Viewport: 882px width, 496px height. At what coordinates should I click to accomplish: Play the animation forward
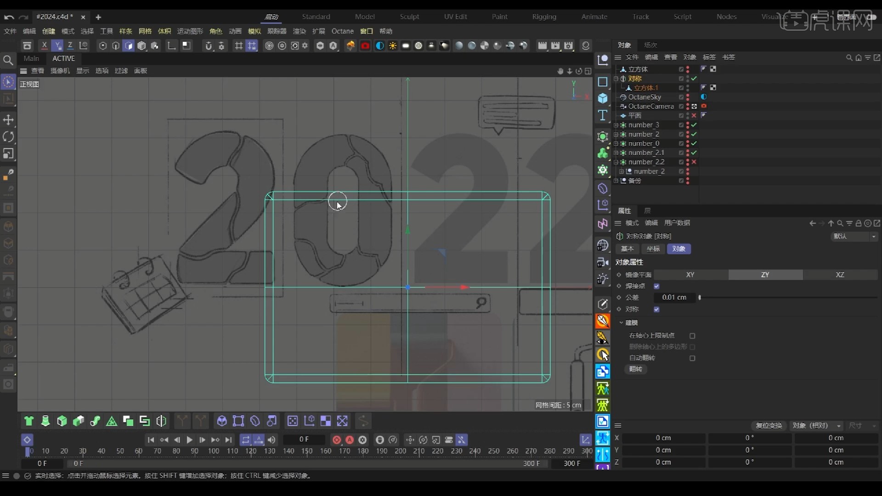click(x=189, y=440)
